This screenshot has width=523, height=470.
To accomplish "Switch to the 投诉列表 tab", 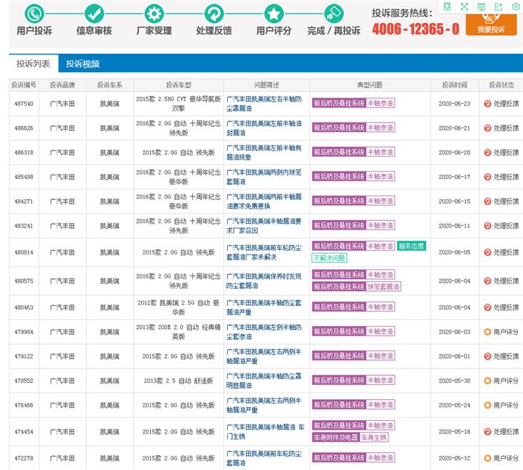I will pos(34,63).
